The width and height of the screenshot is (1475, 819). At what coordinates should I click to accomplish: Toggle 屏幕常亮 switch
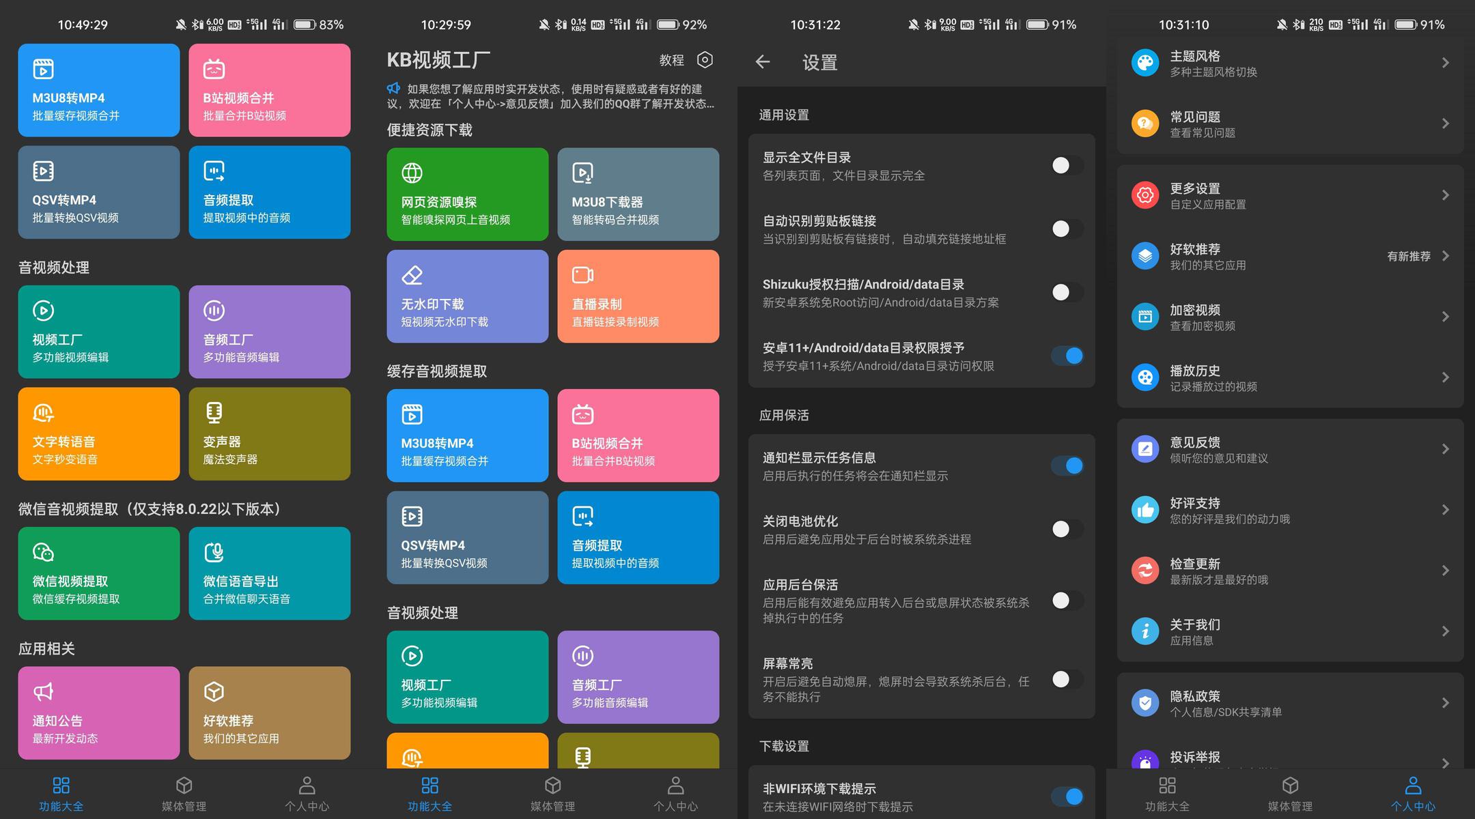click(x=1066, y=679)
